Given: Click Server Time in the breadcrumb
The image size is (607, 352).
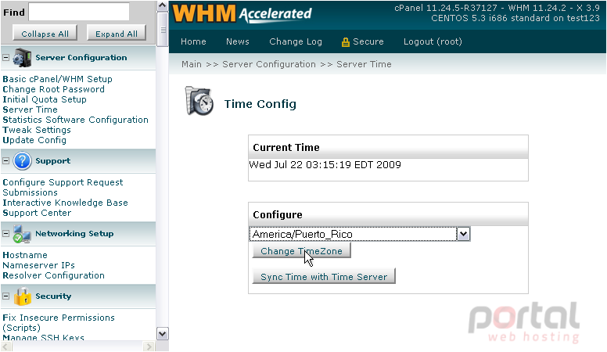Looking at the screenshot, I should (364, 64).
